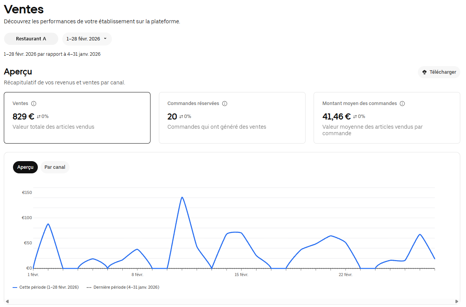Click the left arrow of the horizontal scrollbar

(7, 301)
